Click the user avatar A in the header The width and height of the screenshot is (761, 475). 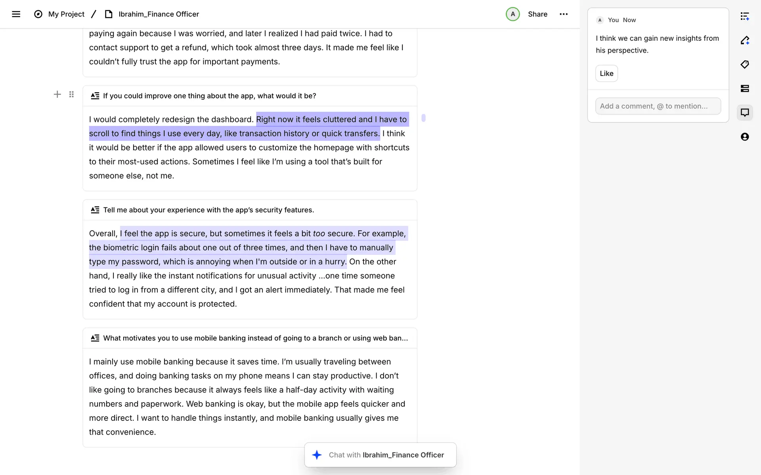click(512, 14)
